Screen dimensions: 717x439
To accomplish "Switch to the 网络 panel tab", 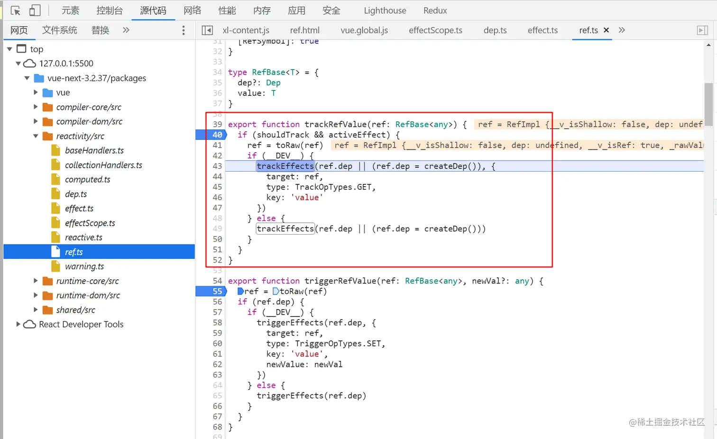I will [x=193, y=10].
